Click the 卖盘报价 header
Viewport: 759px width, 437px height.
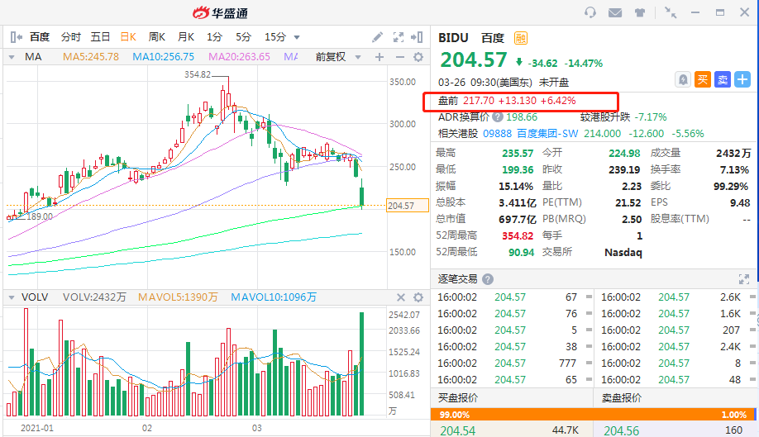click(622, 398)
